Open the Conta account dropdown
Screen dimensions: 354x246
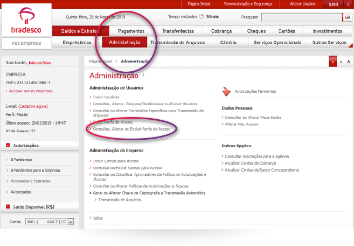pyautogui.click(x=71, y=222)
